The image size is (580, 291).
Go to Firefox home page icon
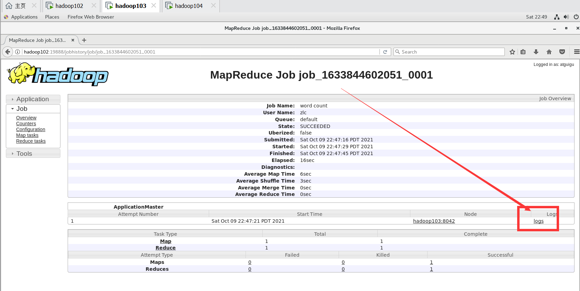549,52
